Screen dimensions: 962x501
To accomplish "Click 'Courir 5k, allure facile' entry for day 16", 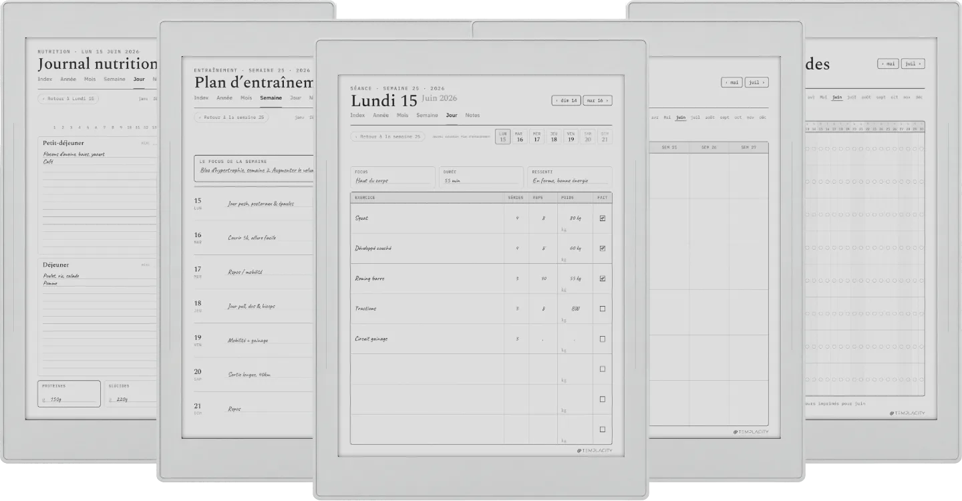I will [252, 238].
